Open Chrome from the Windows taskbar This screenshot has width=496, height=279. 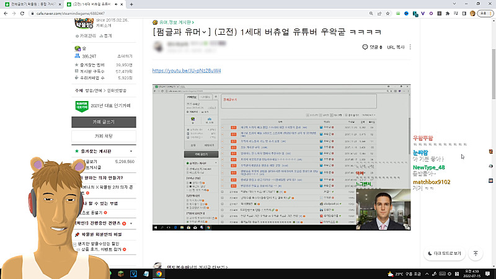pos(159,274)
